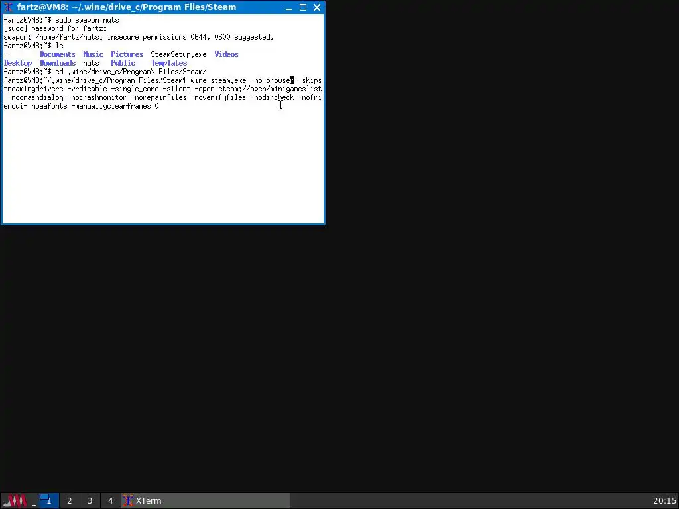This screenshot has height=509, width=679.
Task: Switch to workspace 4
Action: (x=111, y=501)
